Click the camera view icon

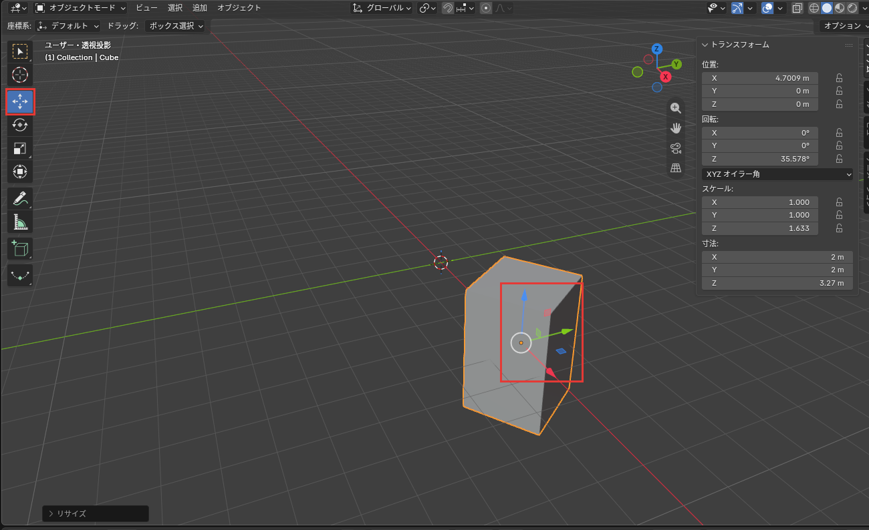pyautogui.click(x=676, y=148)
